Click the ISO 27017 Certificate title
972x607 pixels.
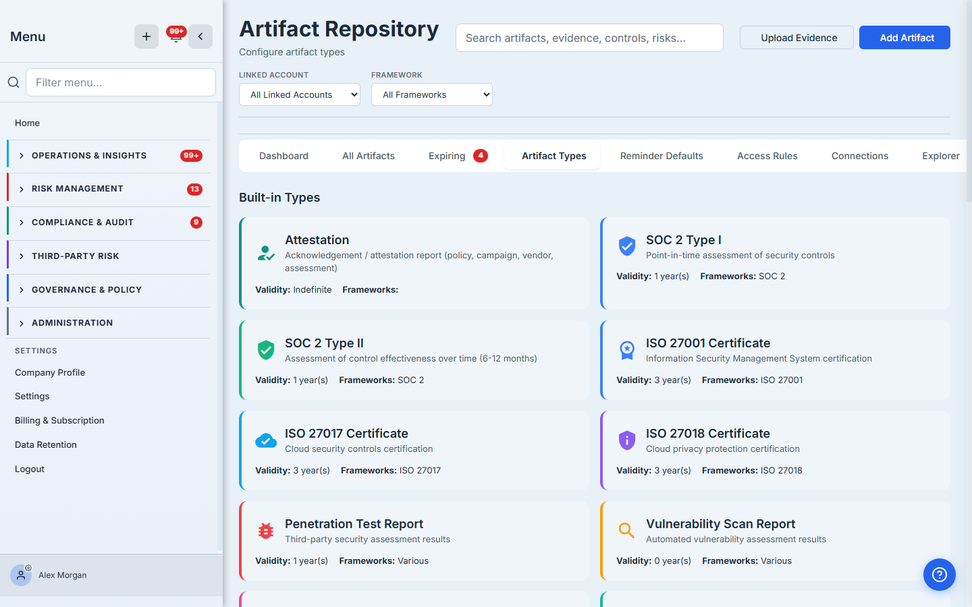pyautogui.click(x=346, y=434)
